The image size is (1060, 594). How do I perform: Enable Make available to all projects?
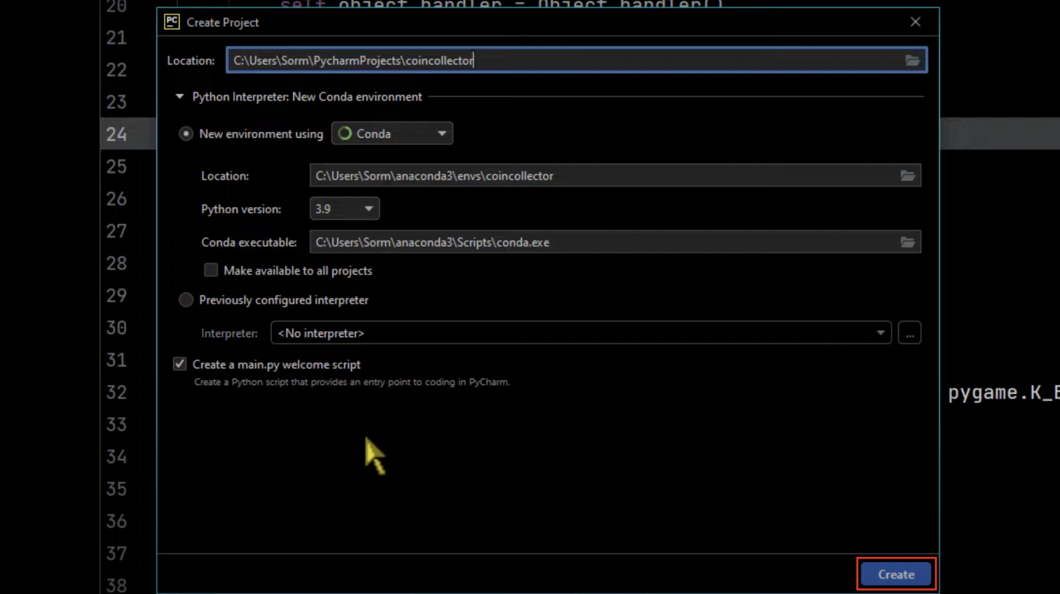(211, 270)
